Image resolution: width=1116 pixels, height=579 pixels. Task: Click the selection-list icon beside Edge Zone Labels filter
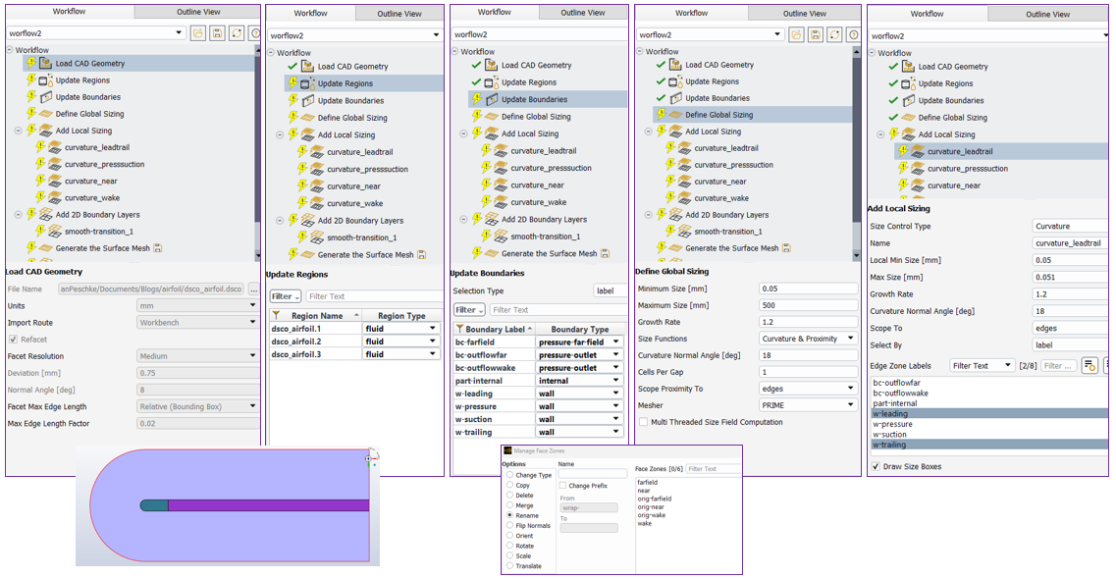1089,366
